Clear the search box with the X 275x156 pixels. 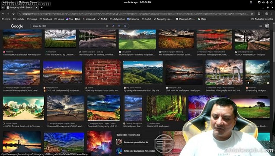(x=107, y=26)
